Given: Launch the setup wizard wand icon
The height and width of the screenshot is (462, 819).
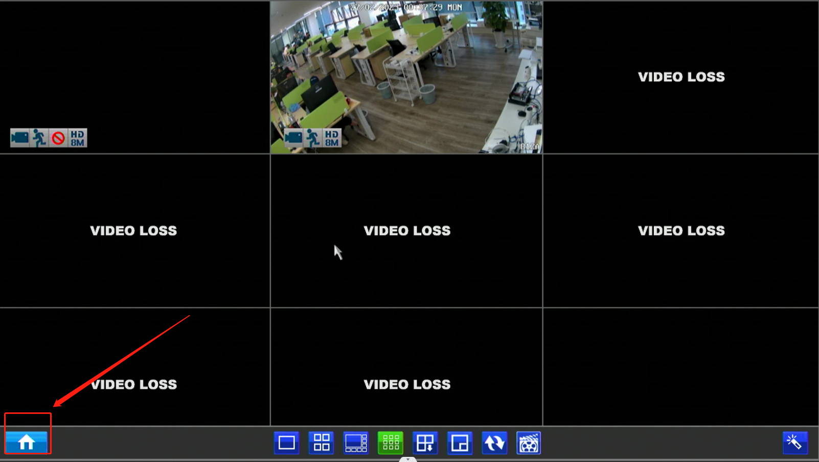Looking at the screenshot, I should coord(795,443).
